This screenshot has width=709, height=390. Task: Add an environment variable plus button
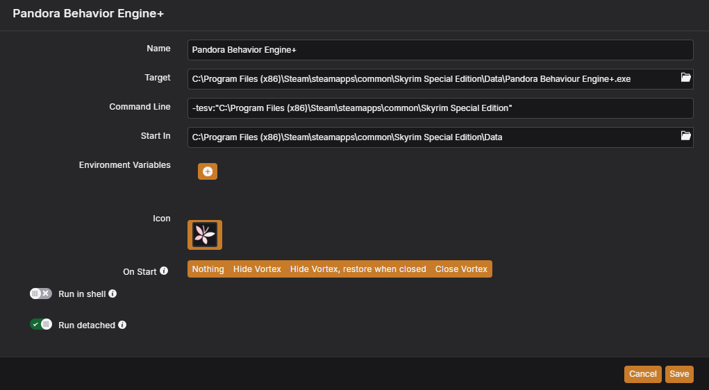click(x=208, y=171)
